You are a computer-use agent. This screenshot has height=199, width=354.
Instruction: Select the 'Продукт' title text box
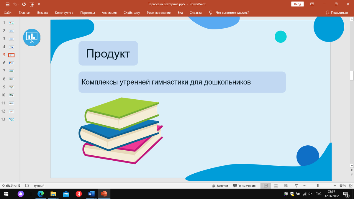point(108,53)
